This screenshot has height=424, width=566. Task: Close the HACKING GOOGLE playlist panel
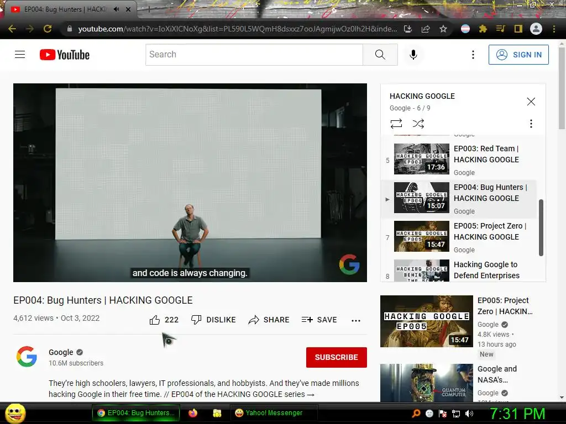531,102
